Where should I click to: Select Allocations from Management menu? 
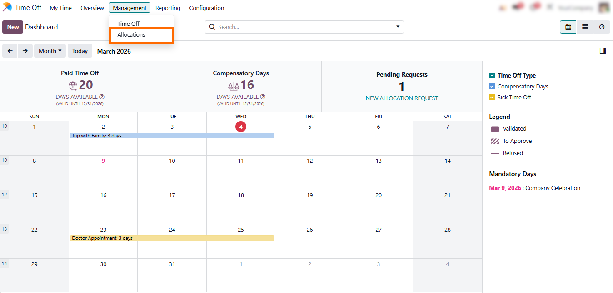pos(131,35)
